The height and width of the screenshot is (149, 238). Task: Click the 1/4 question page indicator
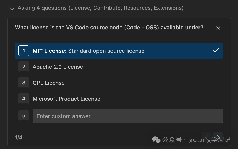coord(18,137)
